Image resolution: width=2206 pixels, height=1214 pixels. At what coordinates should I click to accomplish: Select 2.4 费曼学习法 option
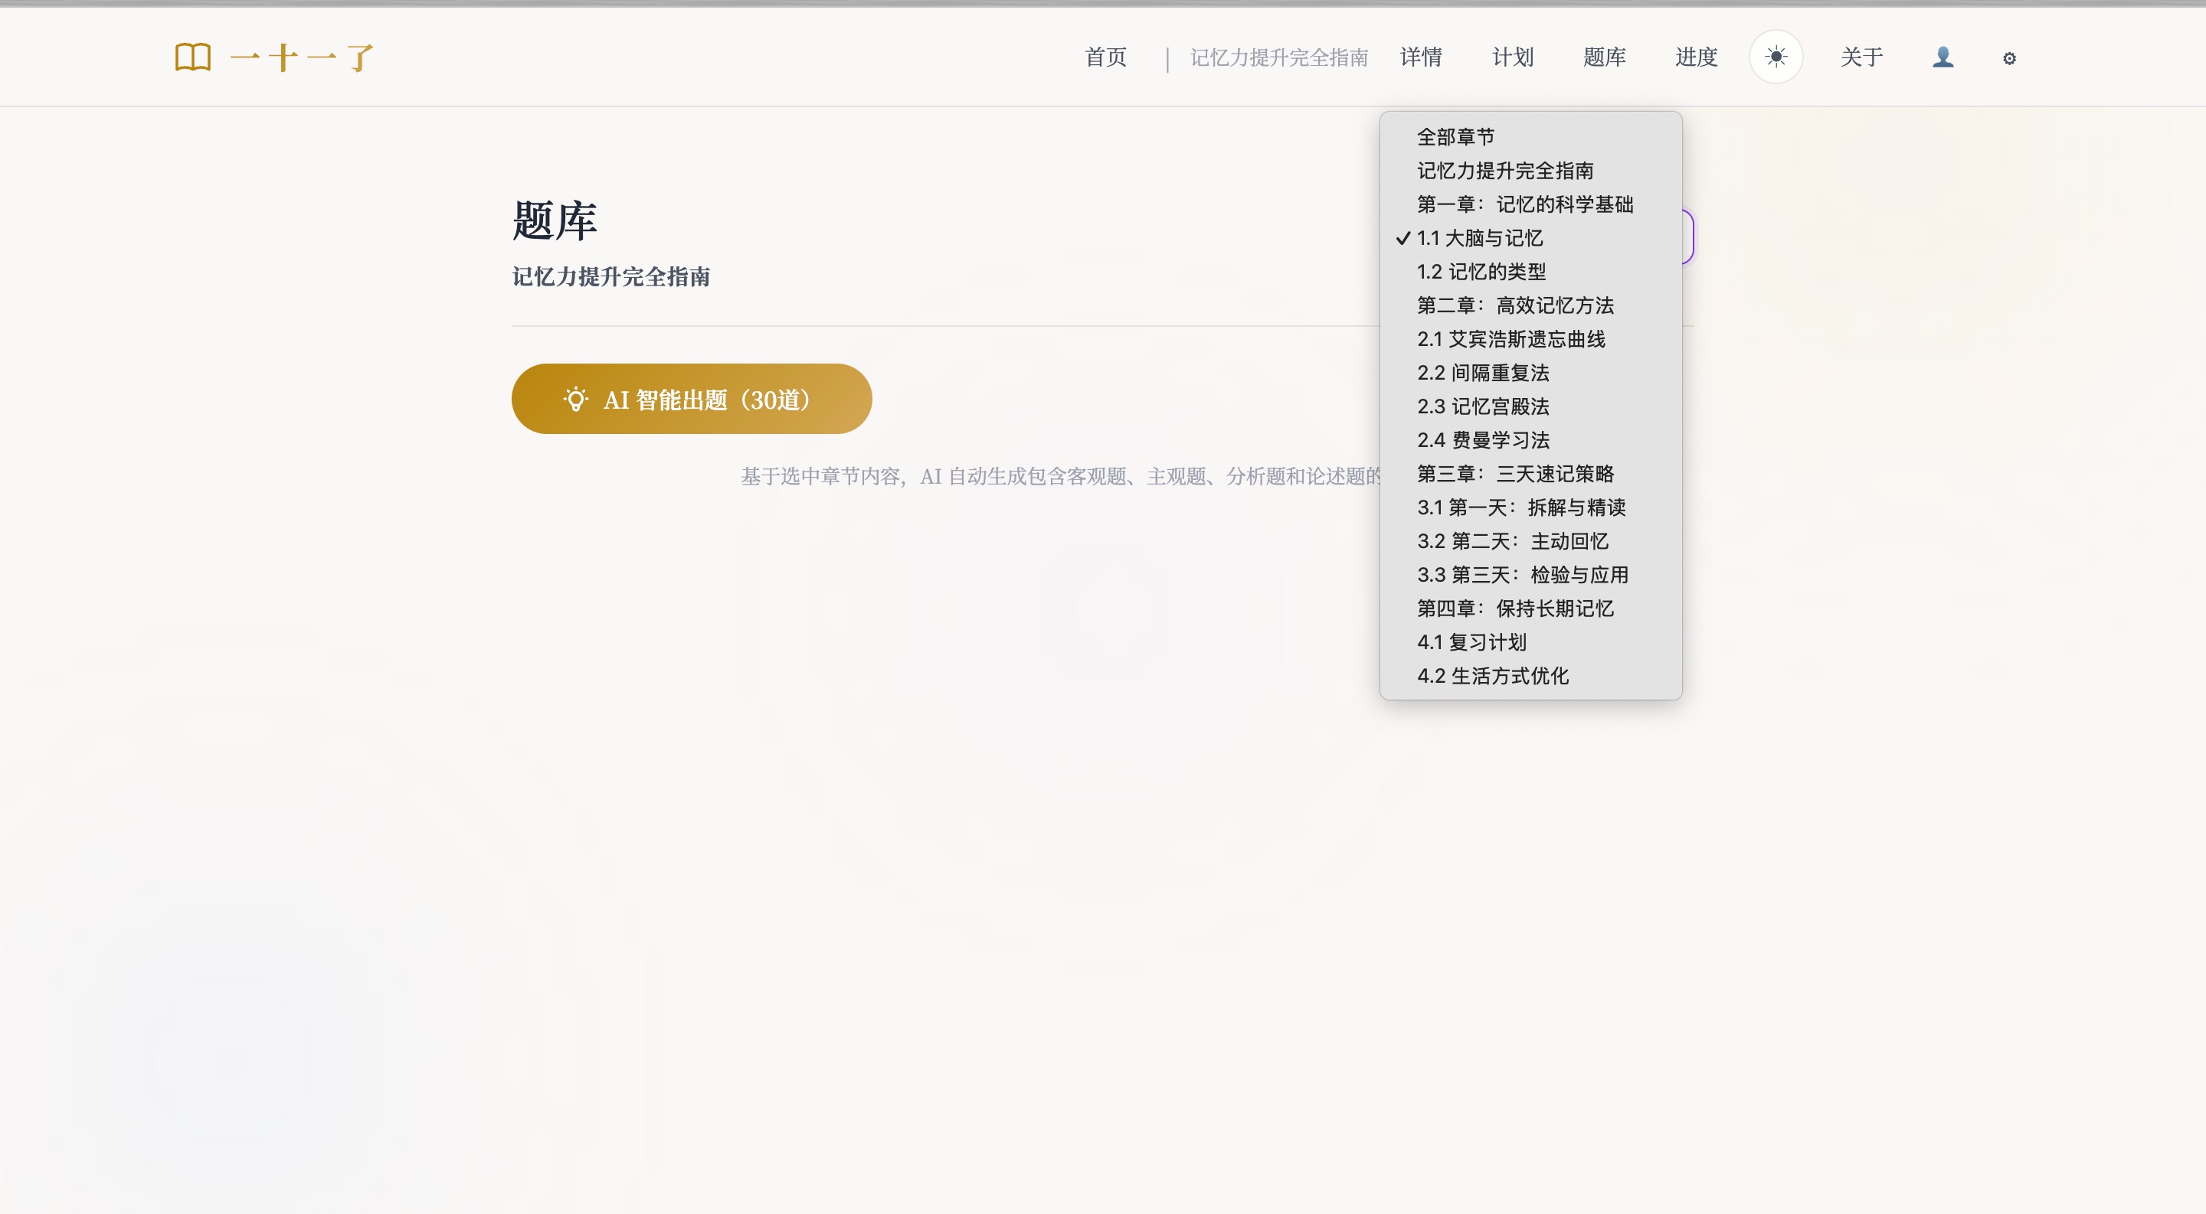click(x=1530, y=439)
